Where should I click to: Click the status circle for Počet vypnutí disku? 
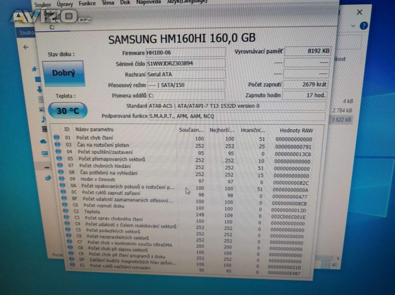pos(65,204)
